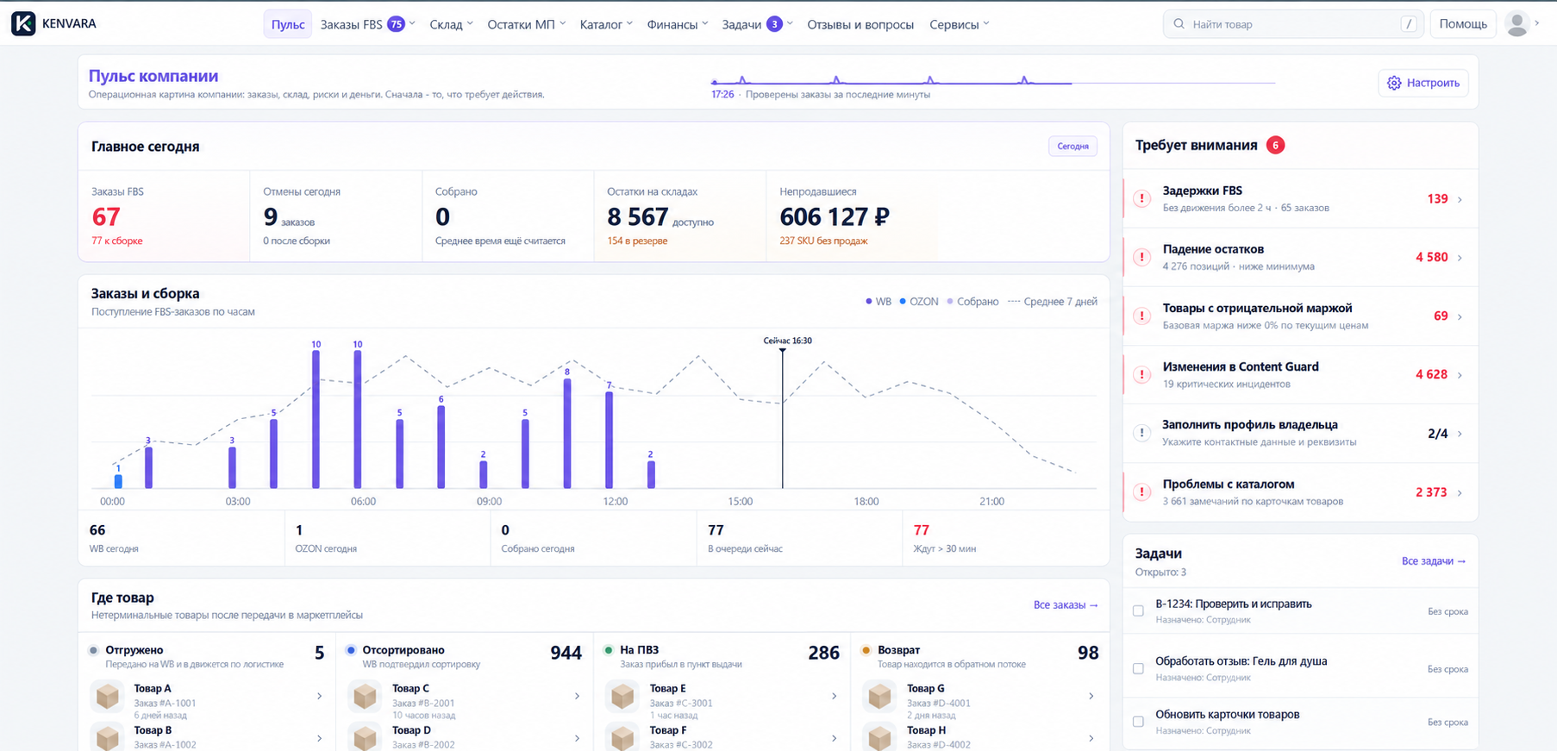Open the Все заказы link
Image resolution: width=1557 pixels, height=751 pixels.
1066,604
